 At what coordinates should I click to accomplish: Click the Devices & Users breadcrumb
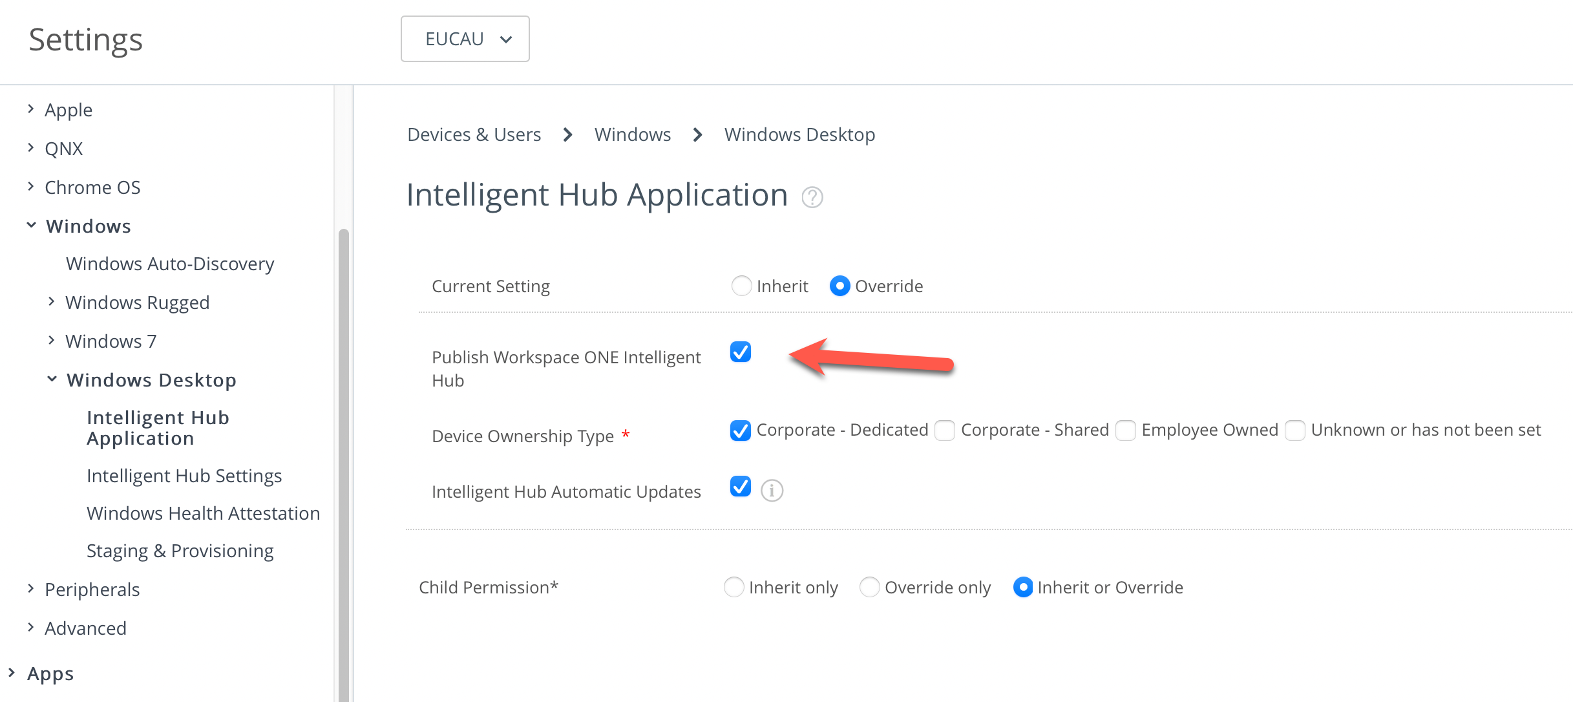click(474, 134)
